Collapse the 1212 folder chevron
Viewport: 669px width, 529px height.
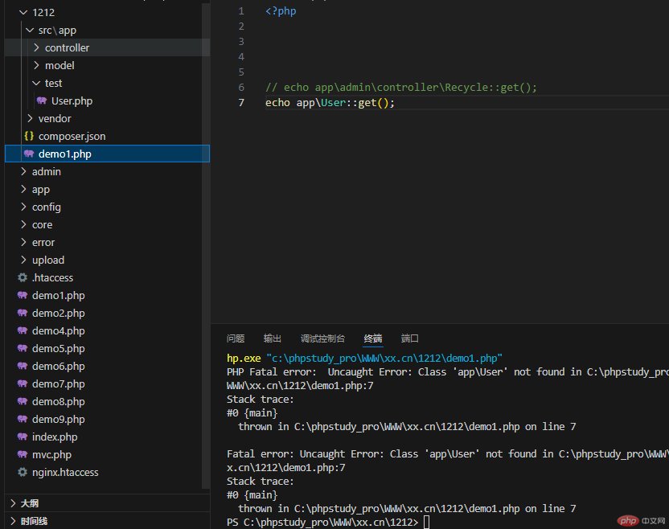pyautogui.click(x=23, y=12)
